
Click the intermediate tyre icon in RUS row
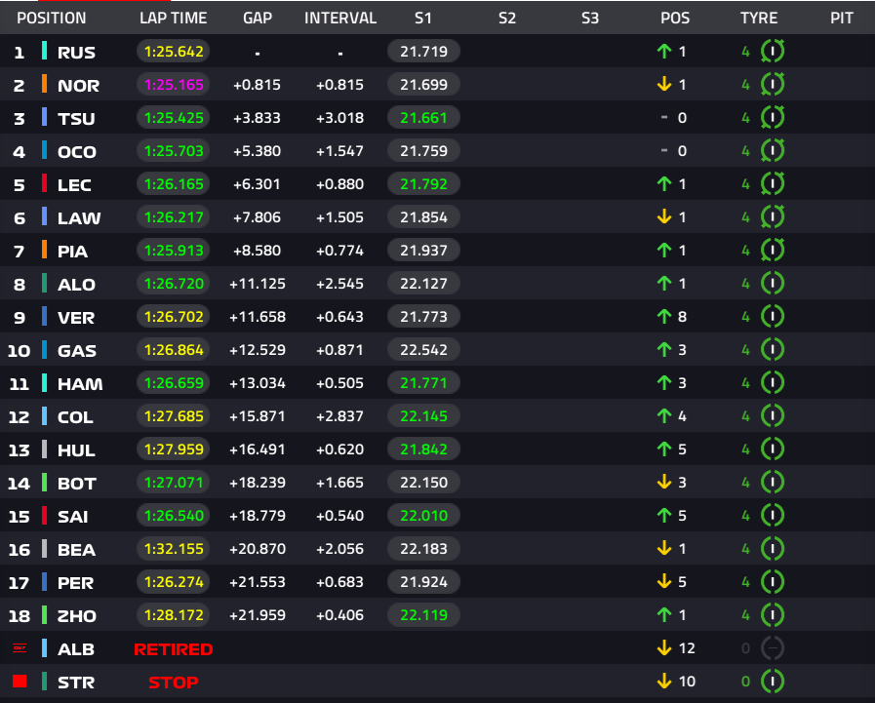pyautogui.click(x=773, y=52)
